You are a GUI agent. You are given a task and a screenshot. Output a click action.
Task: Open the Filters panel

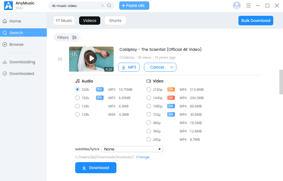[x=67, y=37]
